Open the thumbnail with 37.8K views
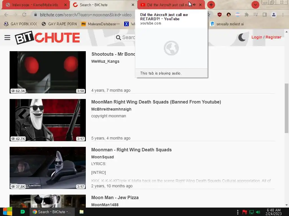 click(47, 168)
